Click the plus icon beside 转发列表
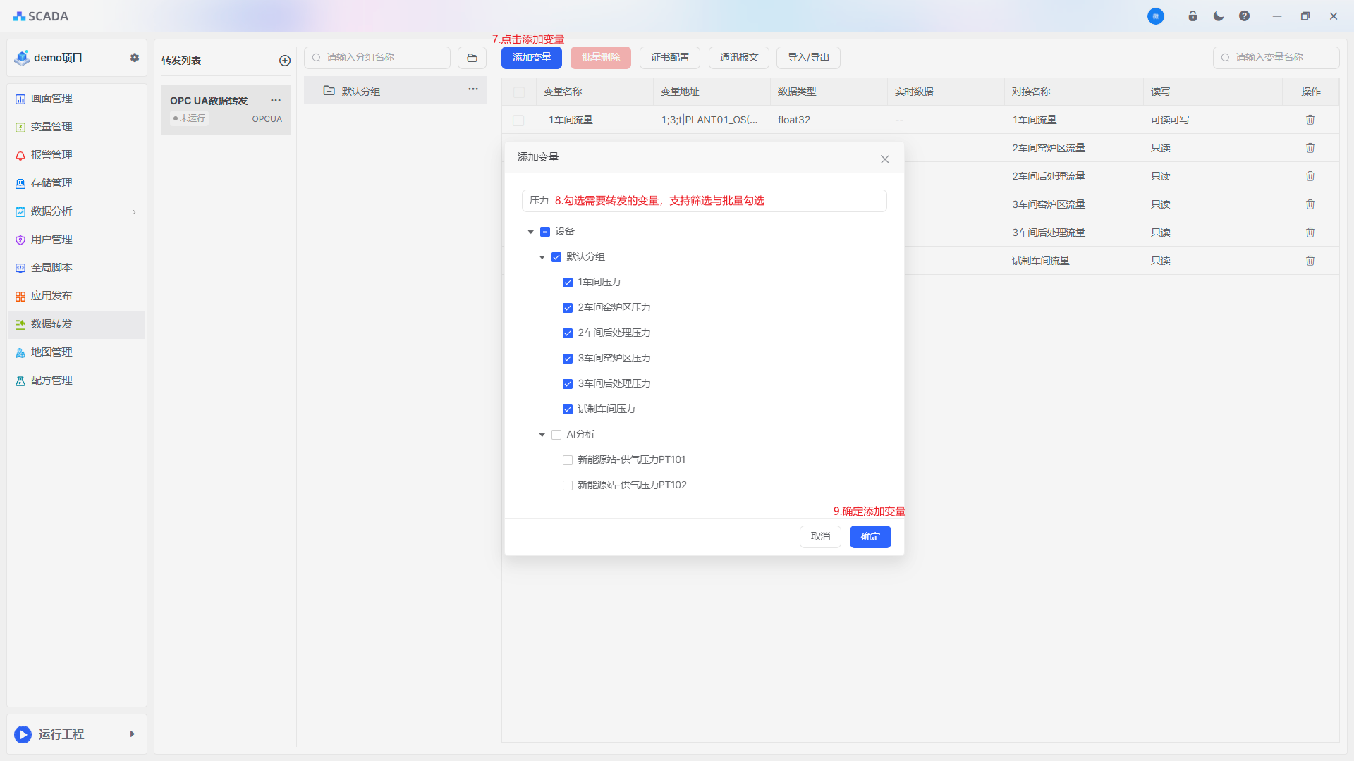 285,61
